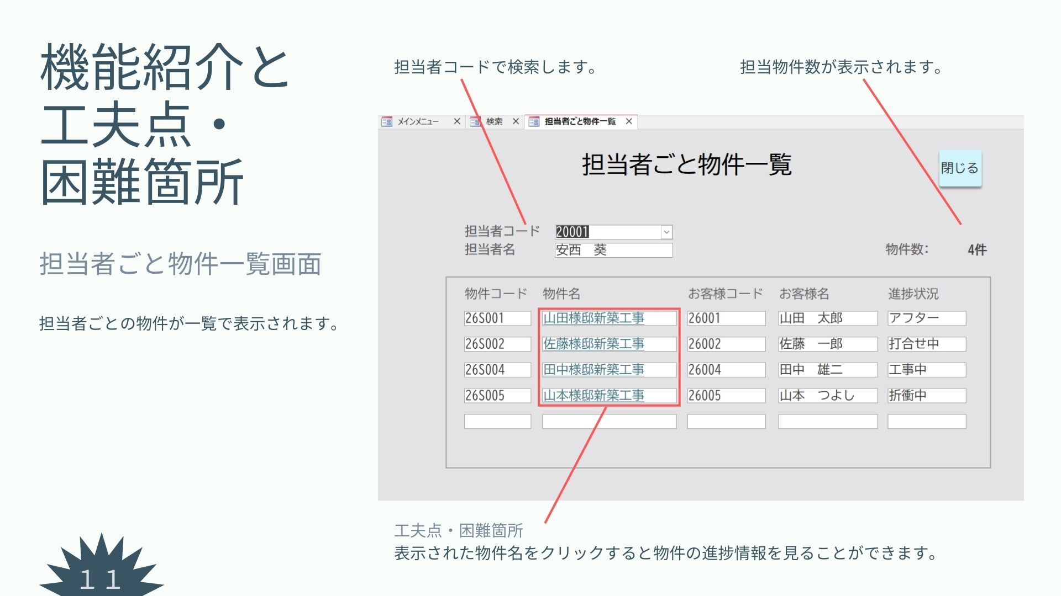Open 佐藤様邸新築工事 property link
Viewport: 1061px width, 596px height.
click(593, 344)
